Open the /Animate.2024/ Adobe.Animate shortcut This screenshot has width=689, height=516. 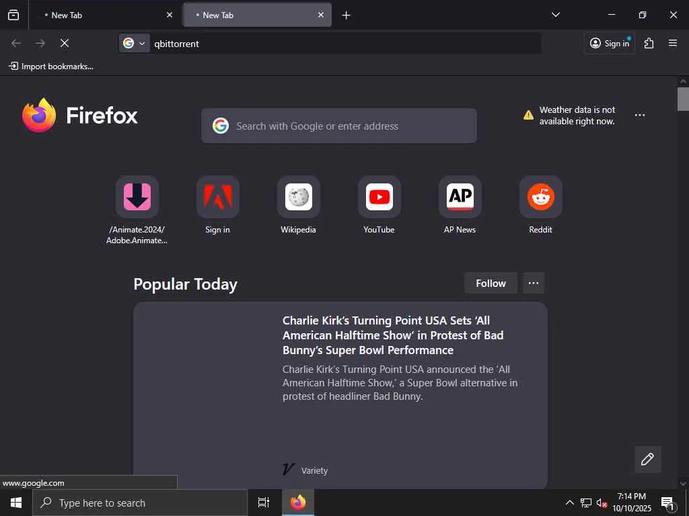tap(137, 210)
